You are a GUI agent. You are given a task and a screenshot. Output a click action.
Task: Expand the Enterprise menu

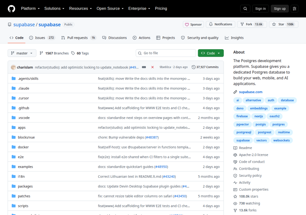click(139, 9)
